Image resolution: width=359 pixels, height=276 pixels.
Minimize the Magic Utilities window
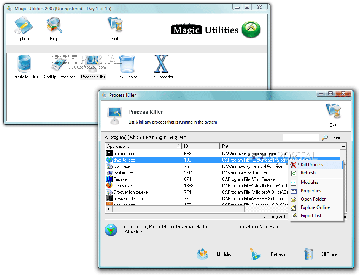tap(237, 7)
